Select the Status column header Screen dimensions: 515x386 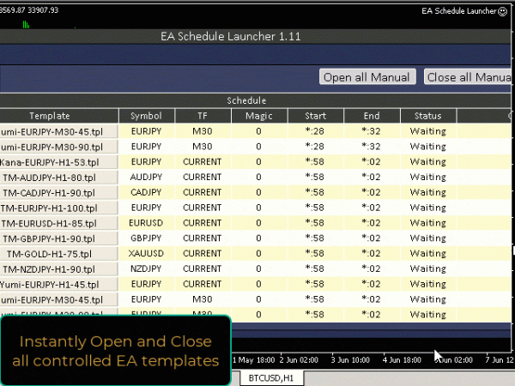[427, 116]
